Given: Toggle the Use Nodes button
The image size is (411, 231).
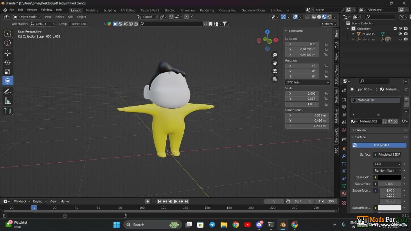Looking at the screenshot, I should (x=379, y=145).
